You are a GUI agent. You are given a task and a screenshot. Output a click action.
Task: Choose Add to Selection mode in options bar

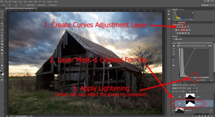[13, 5]
